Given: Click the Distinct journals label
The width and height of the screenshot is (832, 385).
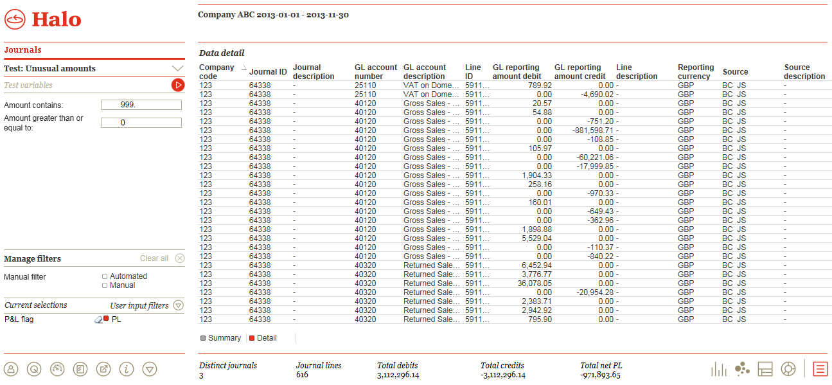Looking at the screenshot, I should click(228, 366).
